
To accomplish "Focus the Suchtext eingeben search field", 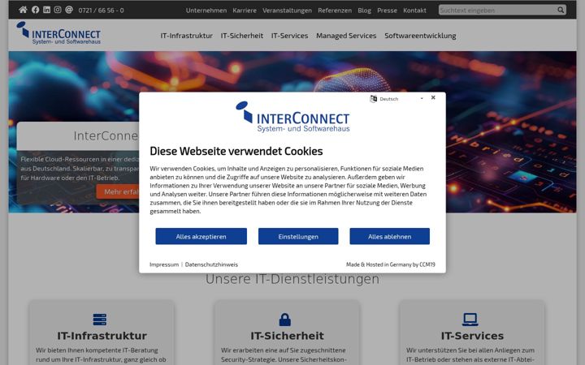I will tap(498, 10).
